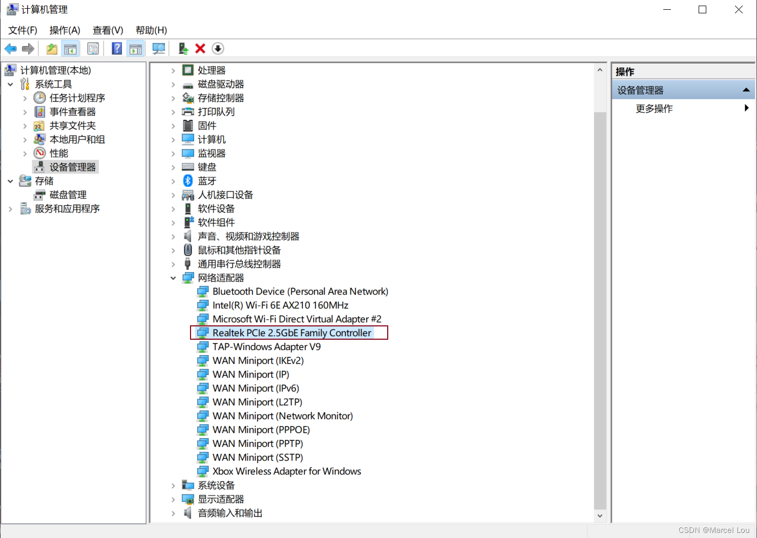Click the monitor icon beside 监视器
Image resolution: width=757 pixels, height=538 pixels.
click(x=188, y=153)
